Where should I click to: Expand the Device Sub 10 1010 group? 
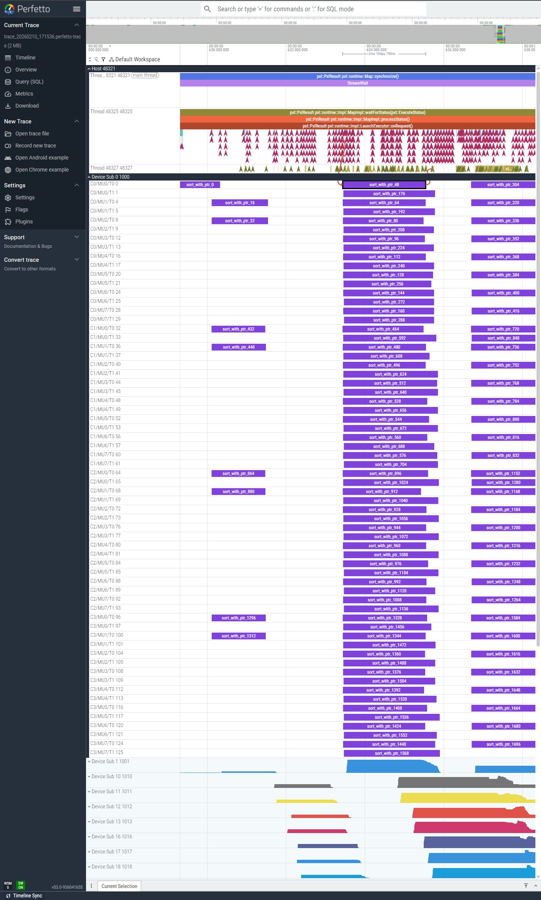(x=89, y=777)
